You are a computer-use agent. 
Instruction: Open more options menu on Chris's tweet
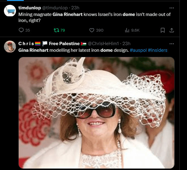click(172, 44)
